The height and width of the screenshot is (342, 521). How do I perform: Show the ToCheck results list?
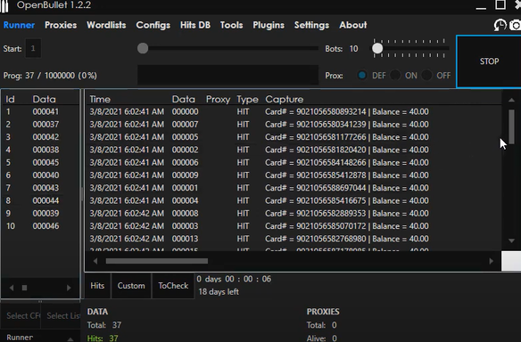(173, 286)
